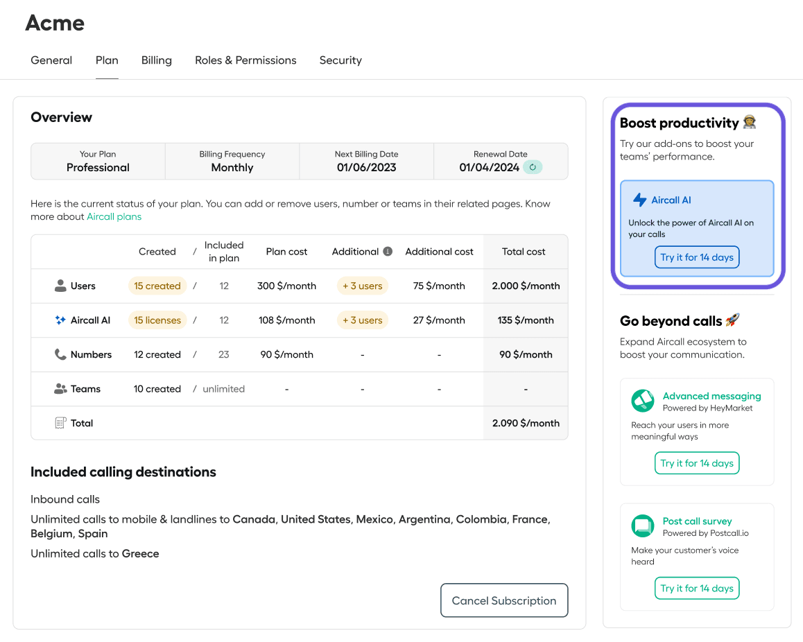The height and width of the screenshot is (642, 803).
Task: Click the Users row person icon
Action: [x=61, y=285]
